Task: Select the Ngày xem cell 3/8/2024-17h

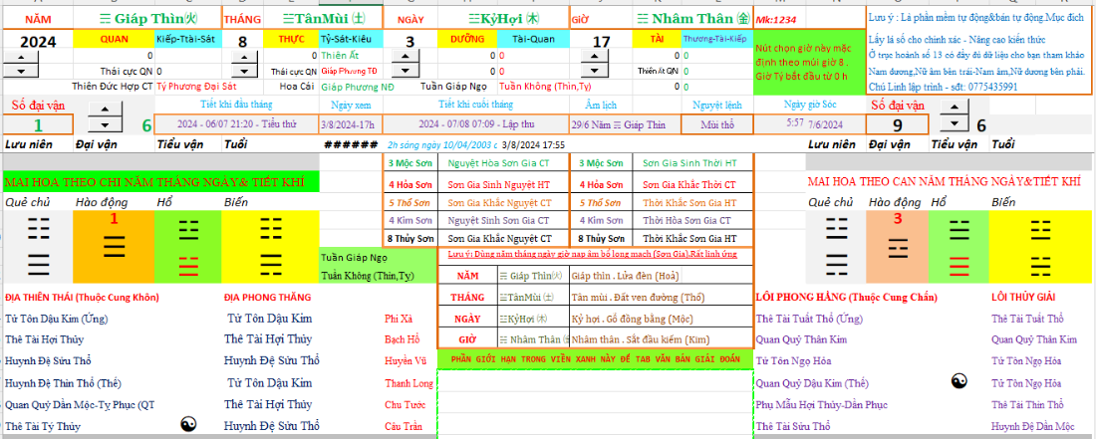Action: 347,124
